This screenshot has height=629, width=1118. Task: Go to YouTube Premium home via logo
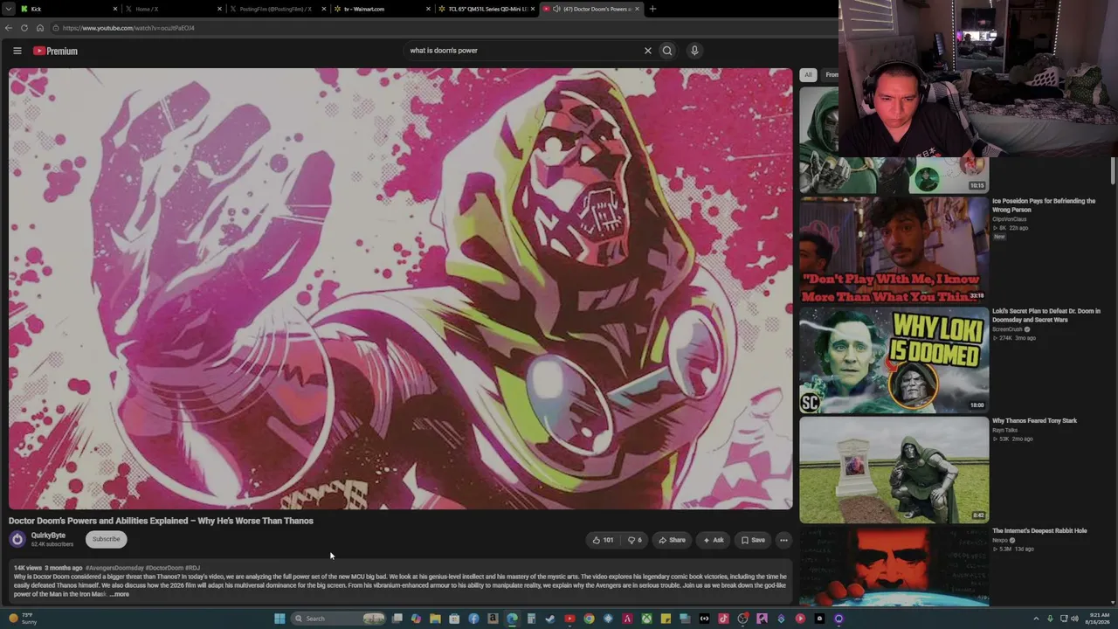tap(56, 51)
